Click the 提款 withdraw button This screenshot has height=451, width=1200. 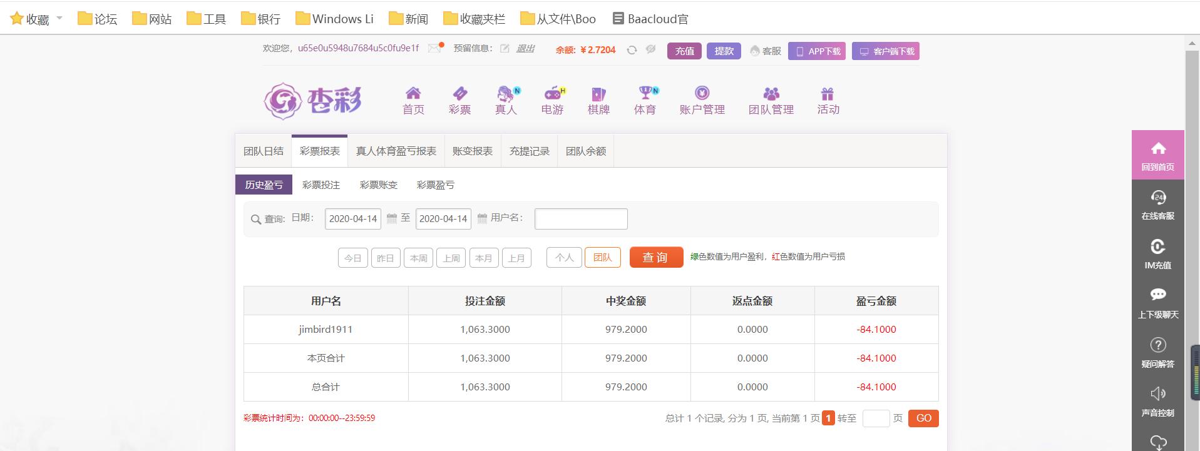point(724,51)
